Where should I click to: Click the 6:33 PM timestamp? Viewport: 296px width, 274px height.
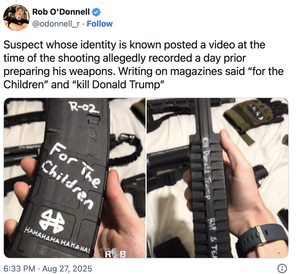click(19, 269)
